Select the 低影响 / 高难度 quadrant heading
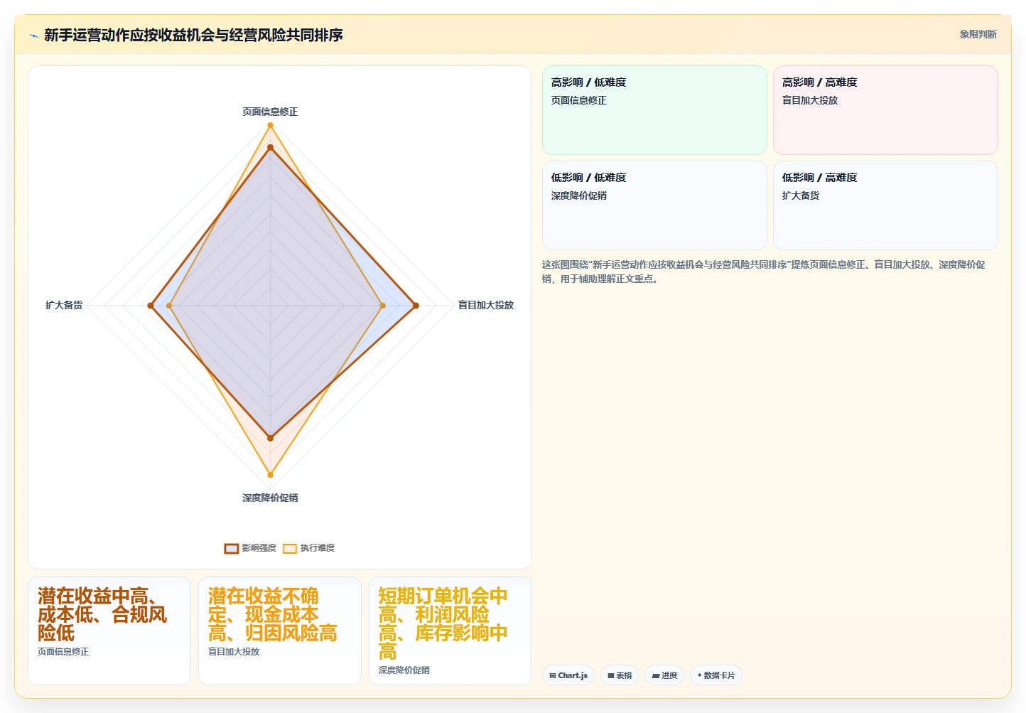 pyautogui.click(x=819, y=178)
